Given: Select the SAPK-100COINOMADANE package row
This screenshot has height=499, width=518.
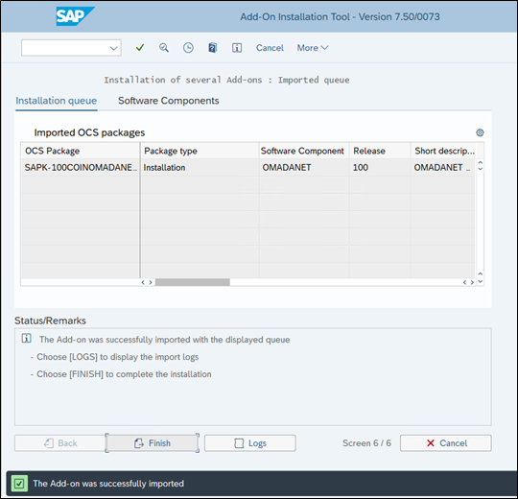Looking at the screenshot, I should (x=247, y=168).
